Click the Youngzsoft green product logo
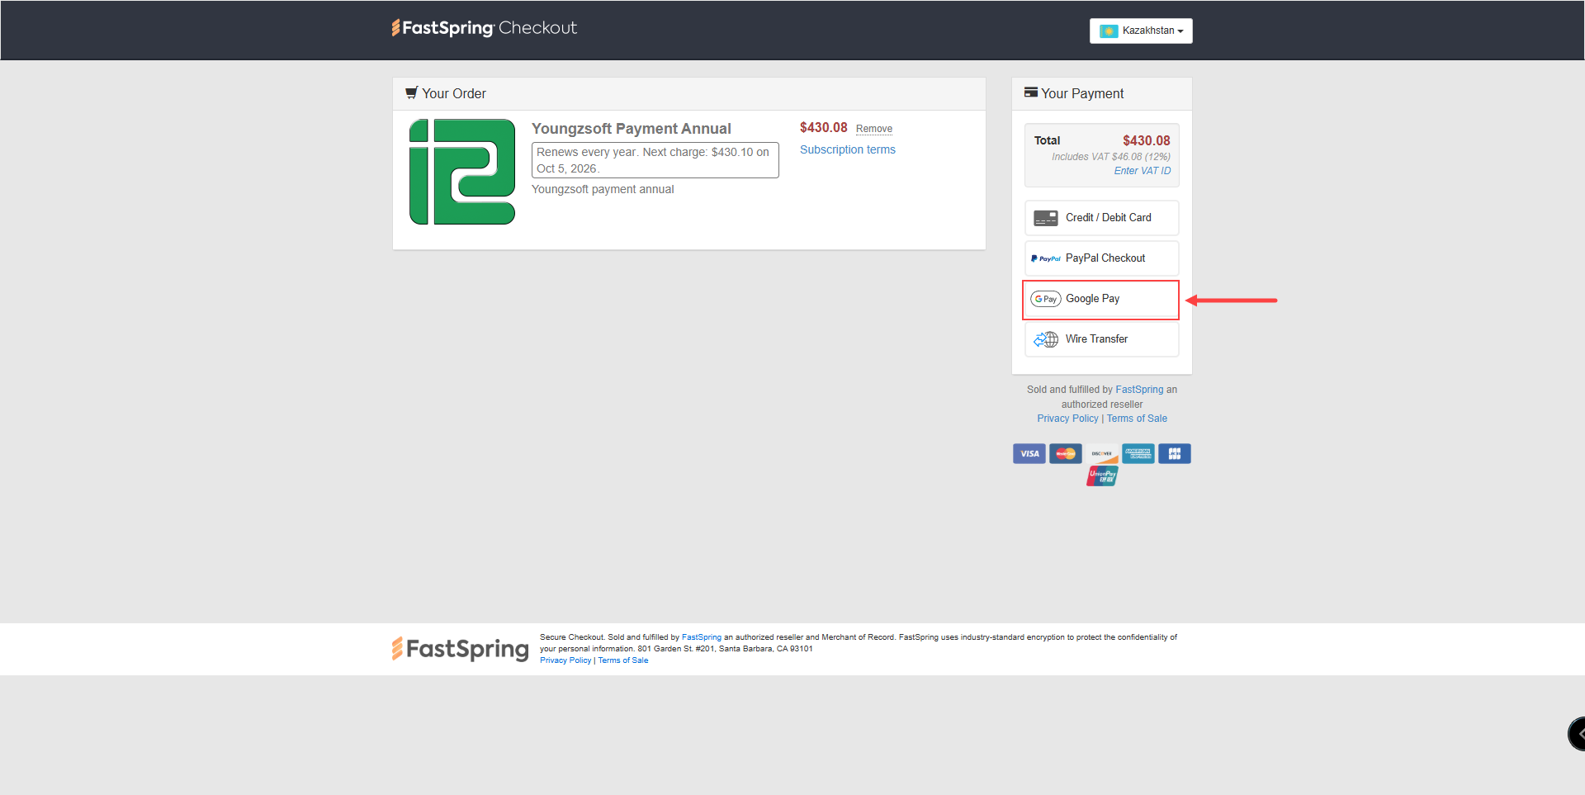The image size is (1585, 795). tap(462, 172)
